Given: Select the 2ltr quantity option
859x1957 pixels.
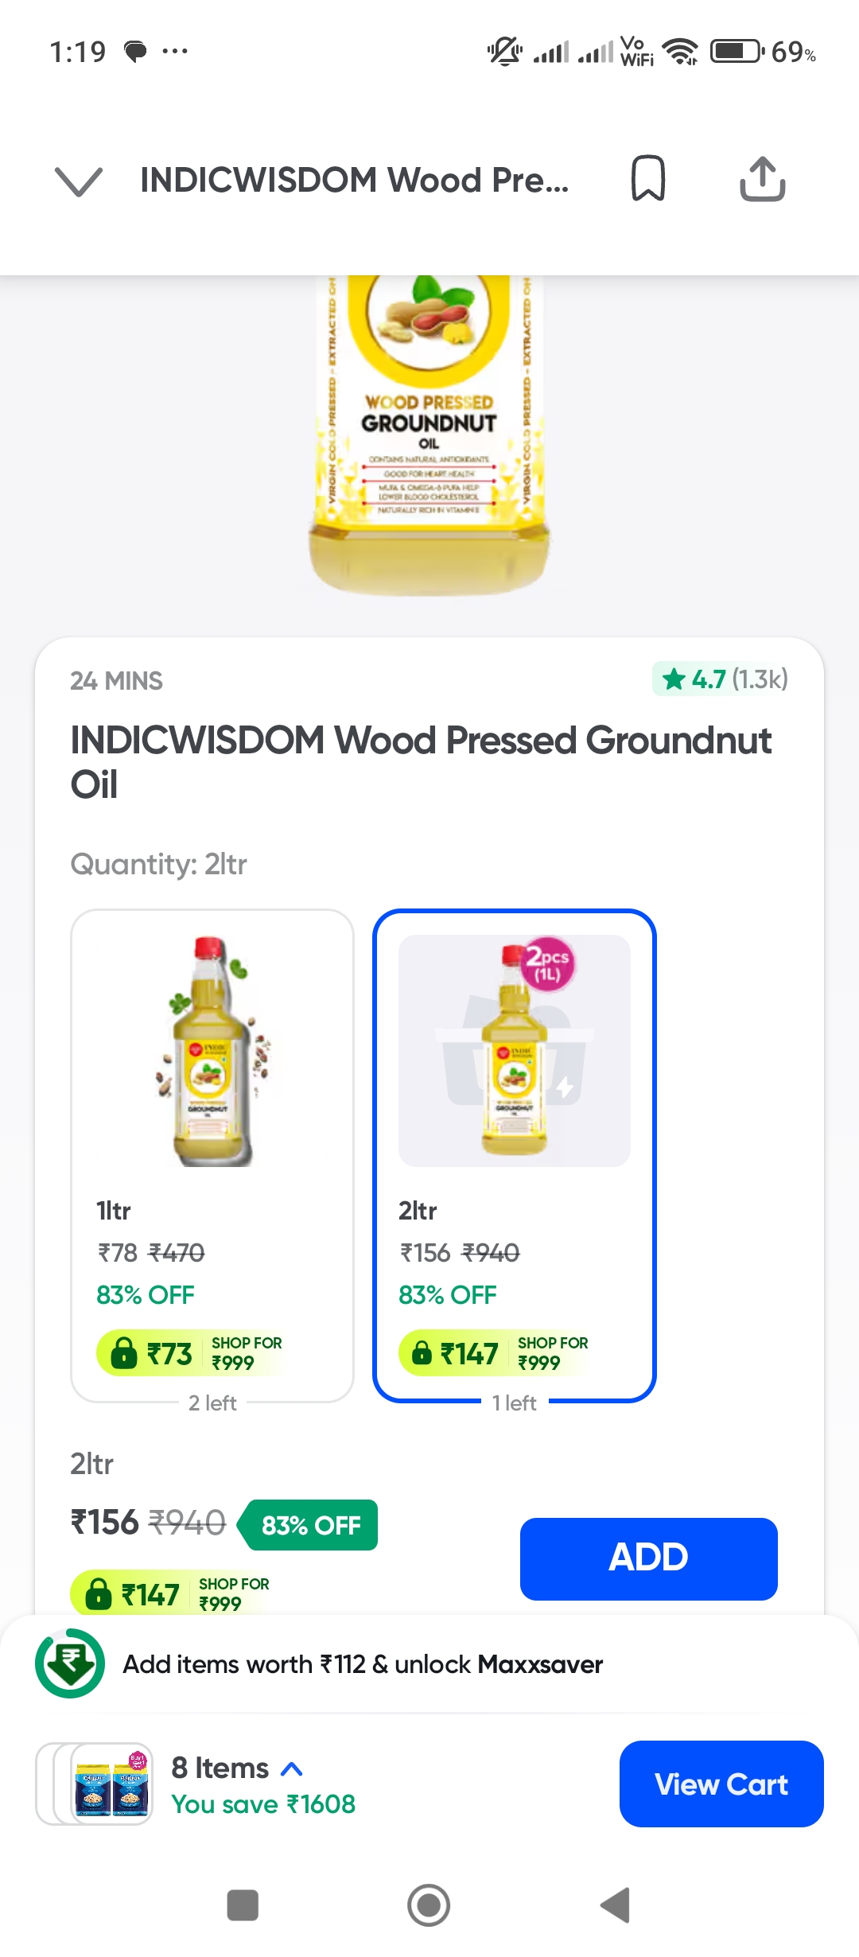Looking at the screenshot, I should pos(514,1154).
